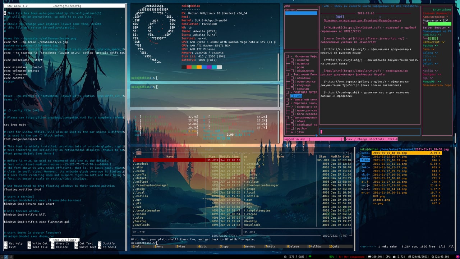Open the Command menu in Midnight Commander
The width and height of the screenshot is (460, 259).
pyautogui.click(x=171, y=149)
